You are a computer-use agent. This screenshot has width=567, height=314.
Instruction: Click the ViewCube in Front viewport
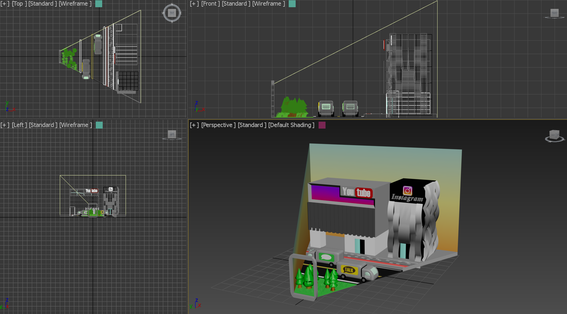click(x=554, y=13)
